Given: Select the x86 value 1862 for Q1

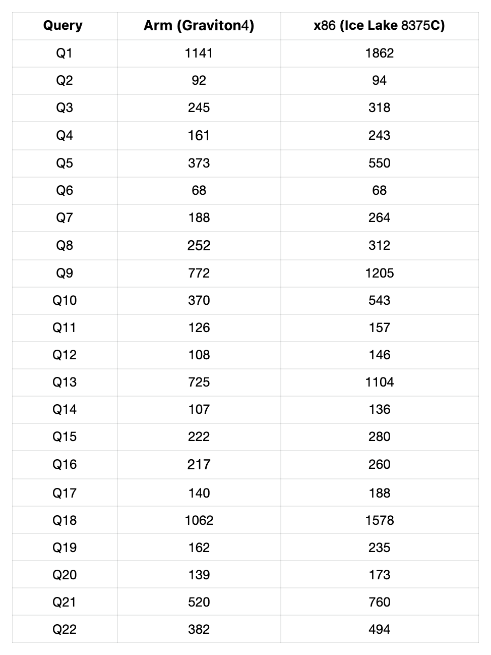Looking at the screenshot, I should click(379, 53).
